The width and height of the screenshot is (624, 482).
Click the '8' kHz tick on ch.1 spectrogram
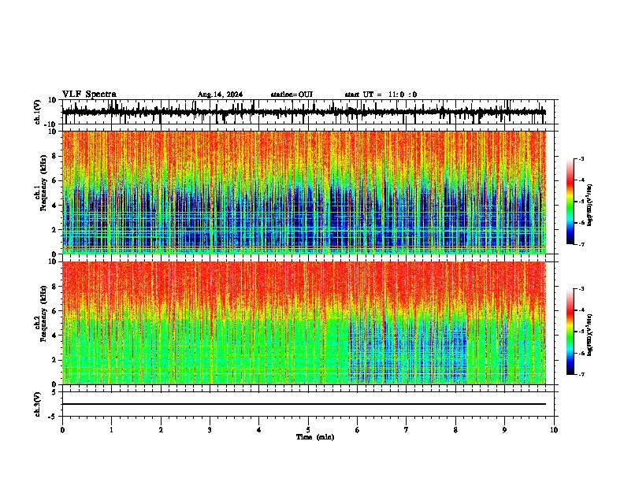54,156
